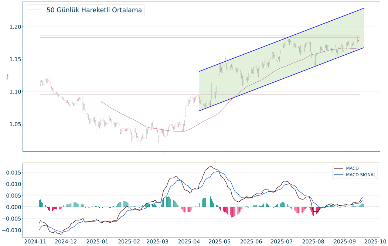Image resolution: width=388 pixels, height=246 pixels.
Task: Select the MACD SIGNAL legend entry
Action: pyautogui.click(x=361, y=175)
